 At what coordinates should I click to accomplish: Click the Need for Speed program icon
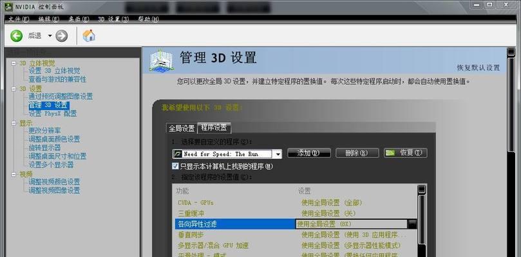(x=178, y=154)
